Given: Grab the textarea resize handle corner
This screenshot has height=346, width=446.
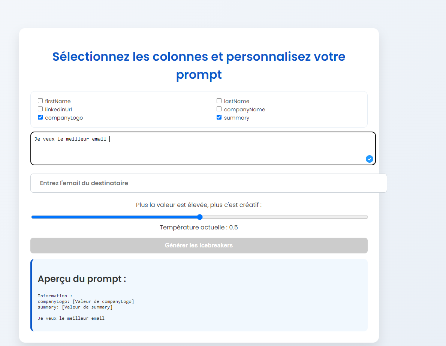Looking at the screenshot, I should click(x=374, y=163).
